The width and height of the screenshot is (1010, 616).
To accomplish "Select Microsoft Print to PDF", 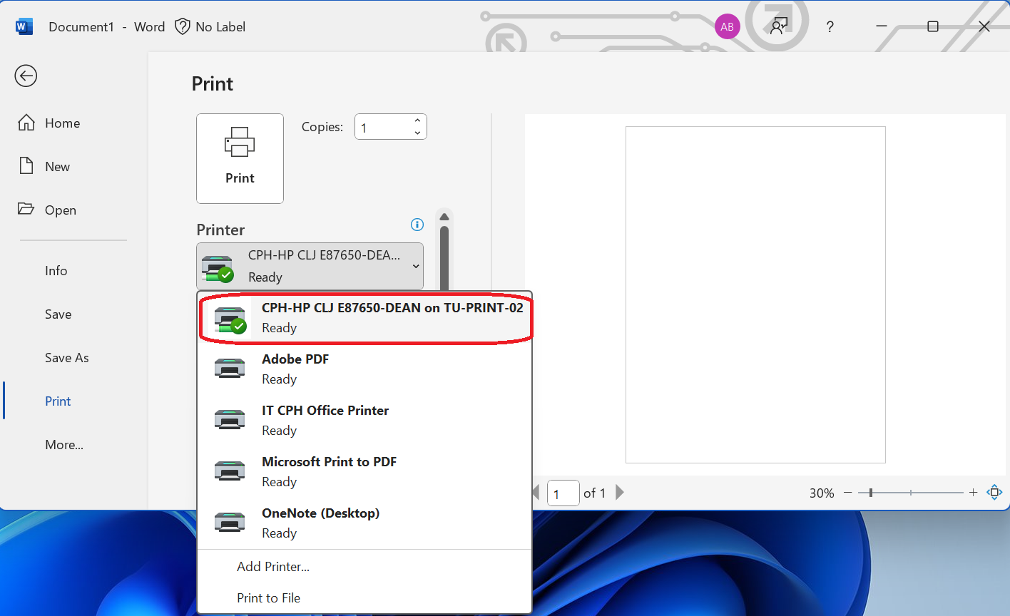I will click(x=364, y=471).
